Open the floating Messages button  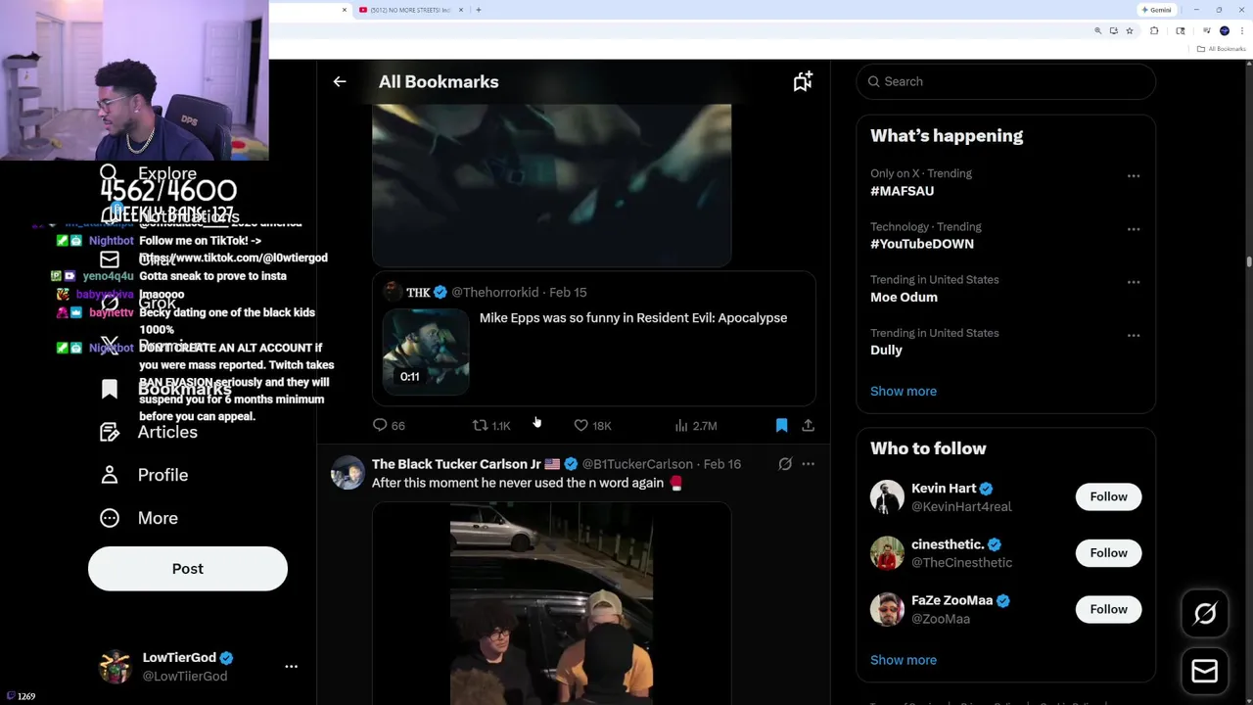[1205, 672]
